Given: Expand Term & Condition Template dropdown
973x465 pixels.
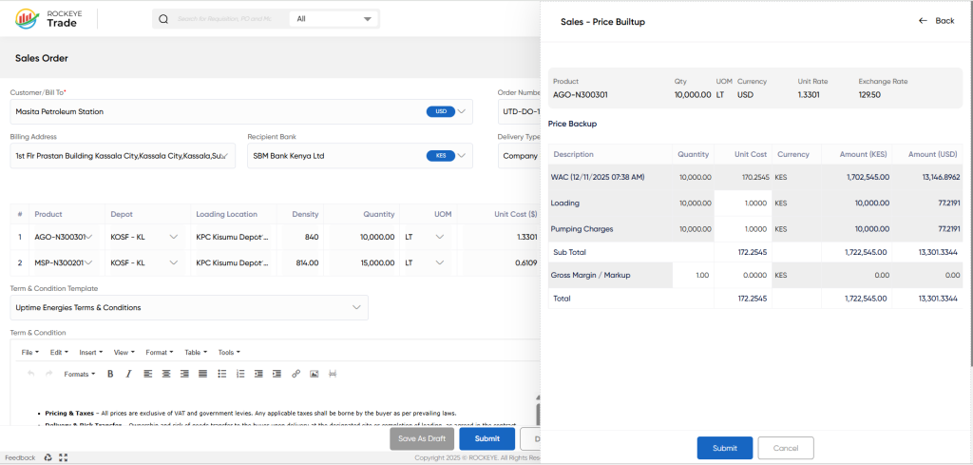Looking at the screenshot, I should pos(357,307).
